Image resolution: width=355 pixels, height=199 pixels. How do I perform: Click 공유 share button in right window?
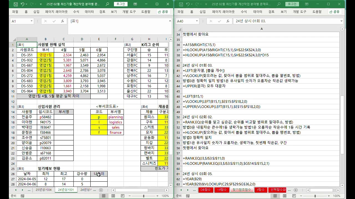334,12
